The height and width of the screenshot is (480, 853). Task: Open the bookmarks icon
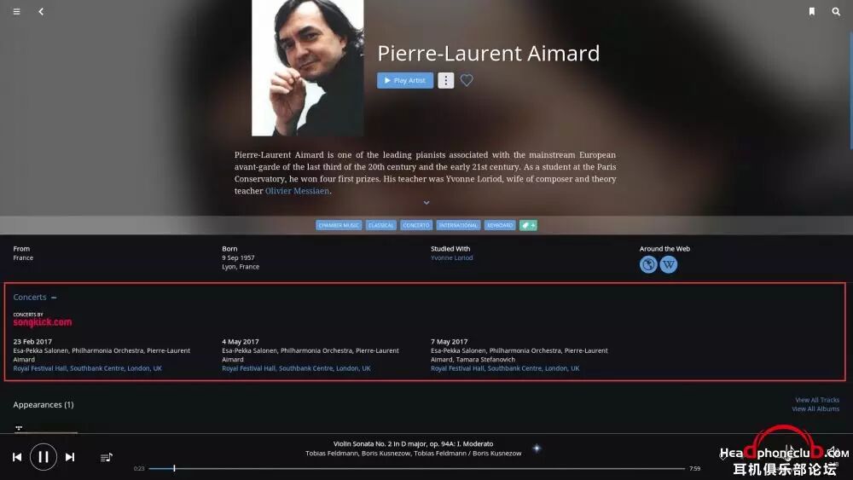click(812, 11)
